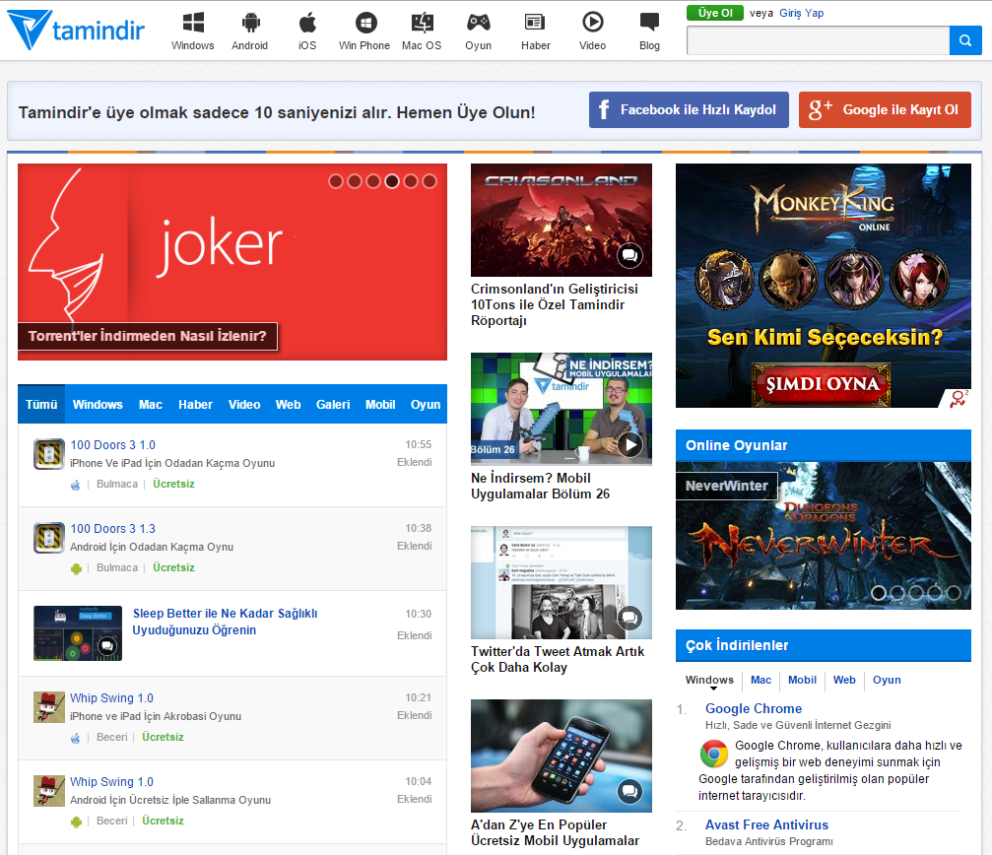Click the 100 Doors 3 1.3 app icon
The width and height of the screenshot is (992, 855).
(x=49, y=538)
